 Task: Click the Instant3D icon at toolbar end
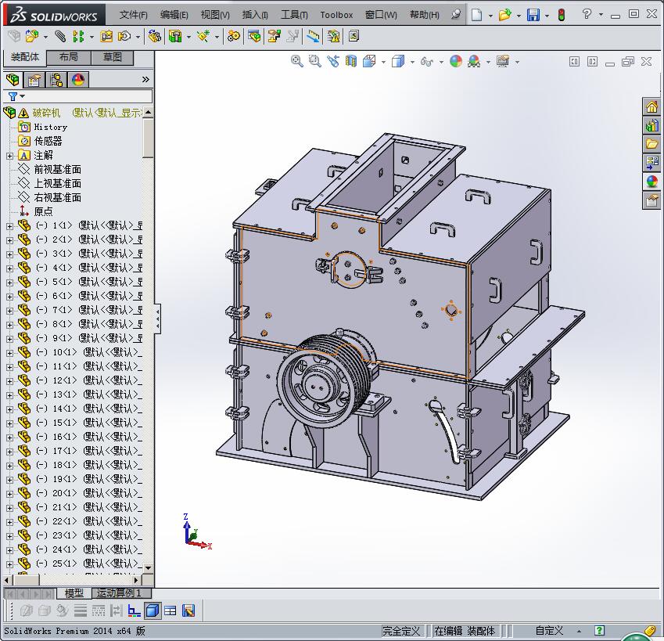(x=354, y=37)
